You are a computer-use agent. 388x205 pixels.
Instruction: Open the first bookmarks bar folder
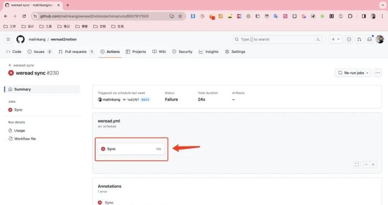click(10, 26)
